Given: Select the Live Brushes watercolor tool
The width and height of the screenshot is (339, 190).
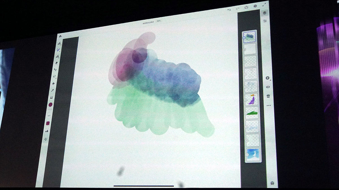Looking at the screenshot, I should [x=58, y=50].
